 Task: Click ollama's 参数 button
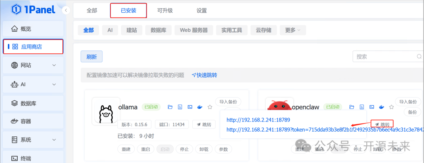(223, 149)
